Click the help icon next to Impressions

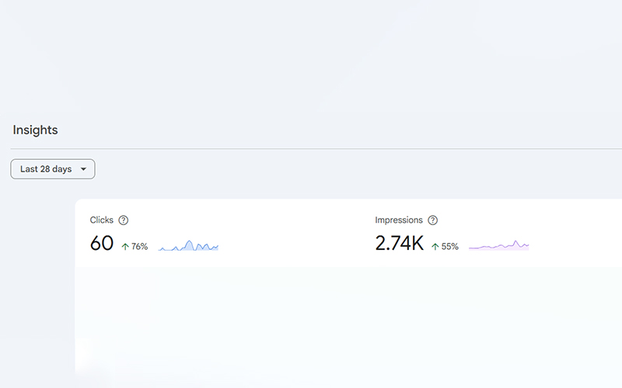(x=433, y=220)
